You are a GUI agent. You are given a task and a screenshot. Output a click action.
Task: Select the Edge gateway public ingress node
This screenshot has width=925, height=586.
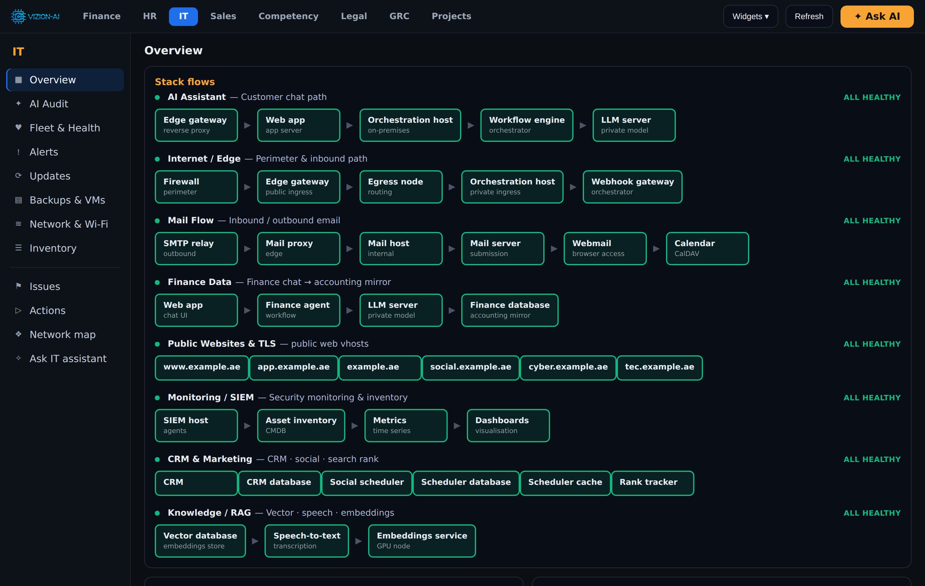298,187
